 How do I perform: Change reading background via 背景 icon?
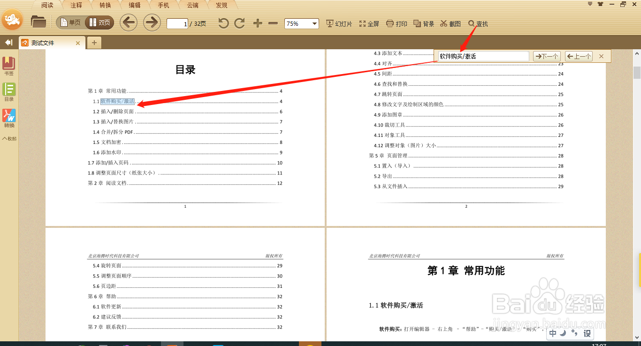(423, 23)
